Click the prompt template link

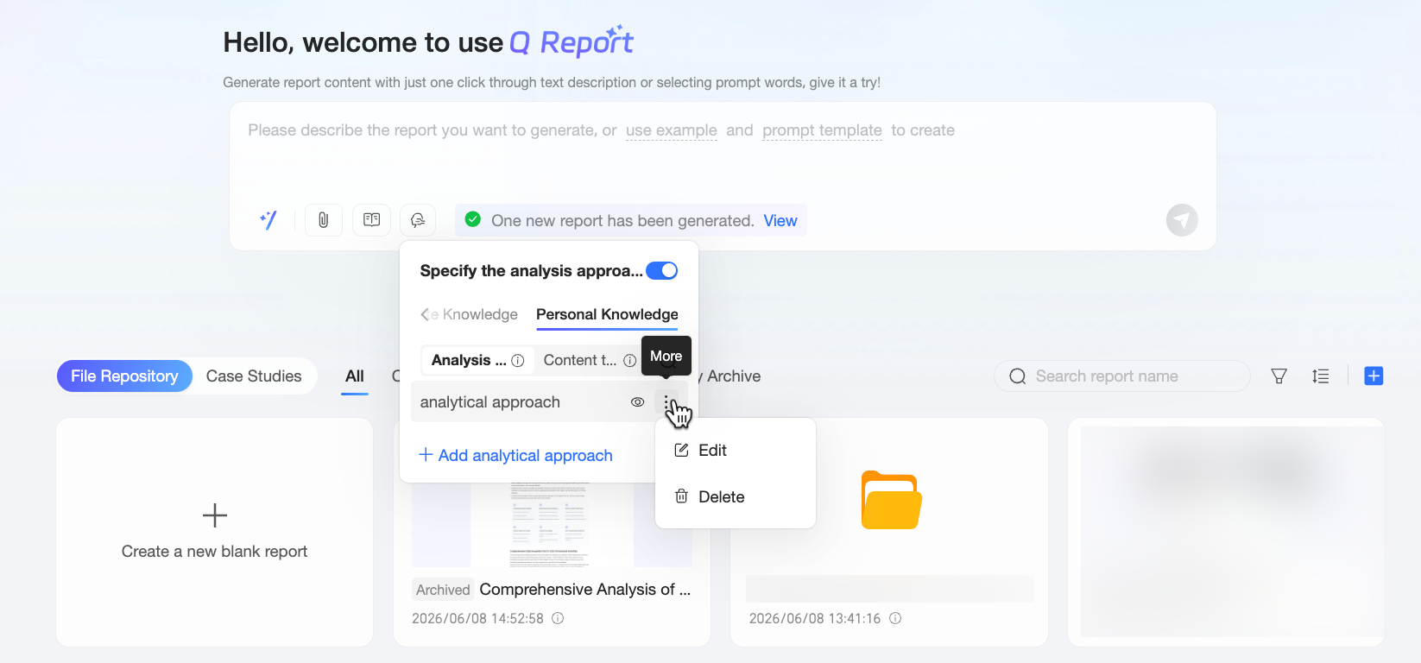point(822,130)
